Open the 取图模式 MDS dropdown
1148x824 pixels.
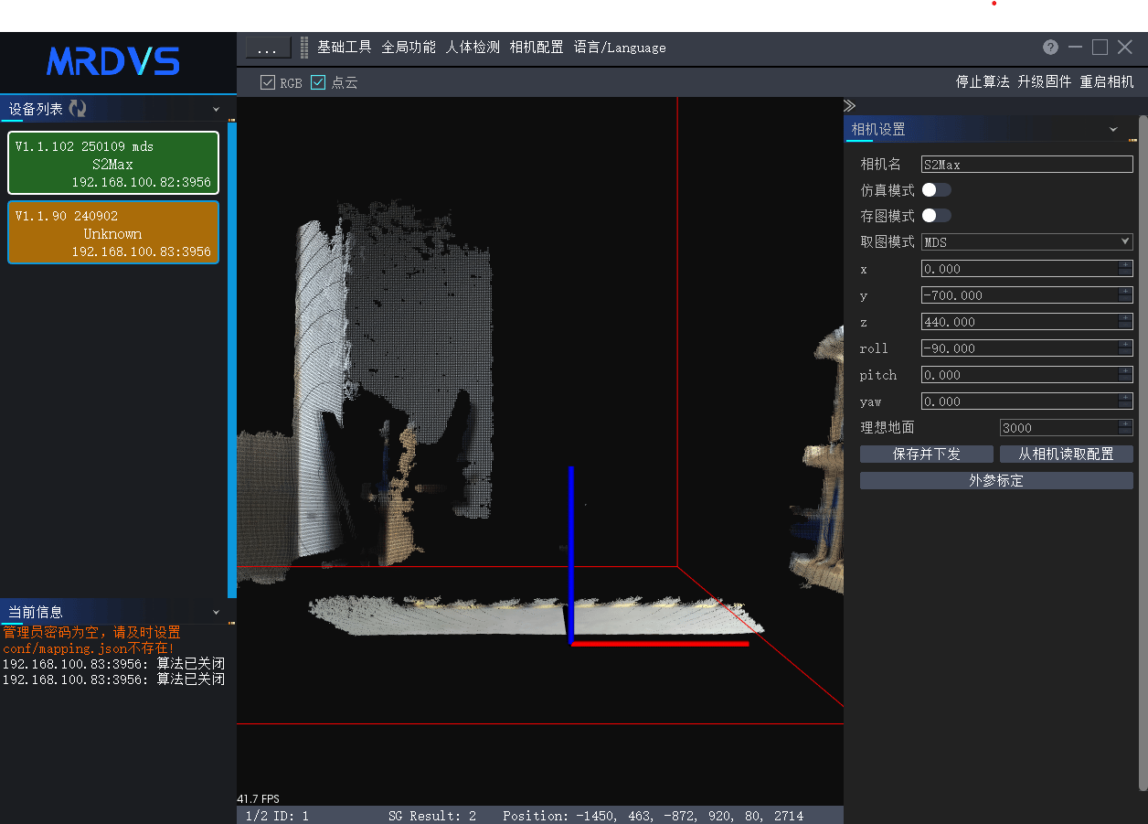pyautogui.click(x=1027, y=242)
